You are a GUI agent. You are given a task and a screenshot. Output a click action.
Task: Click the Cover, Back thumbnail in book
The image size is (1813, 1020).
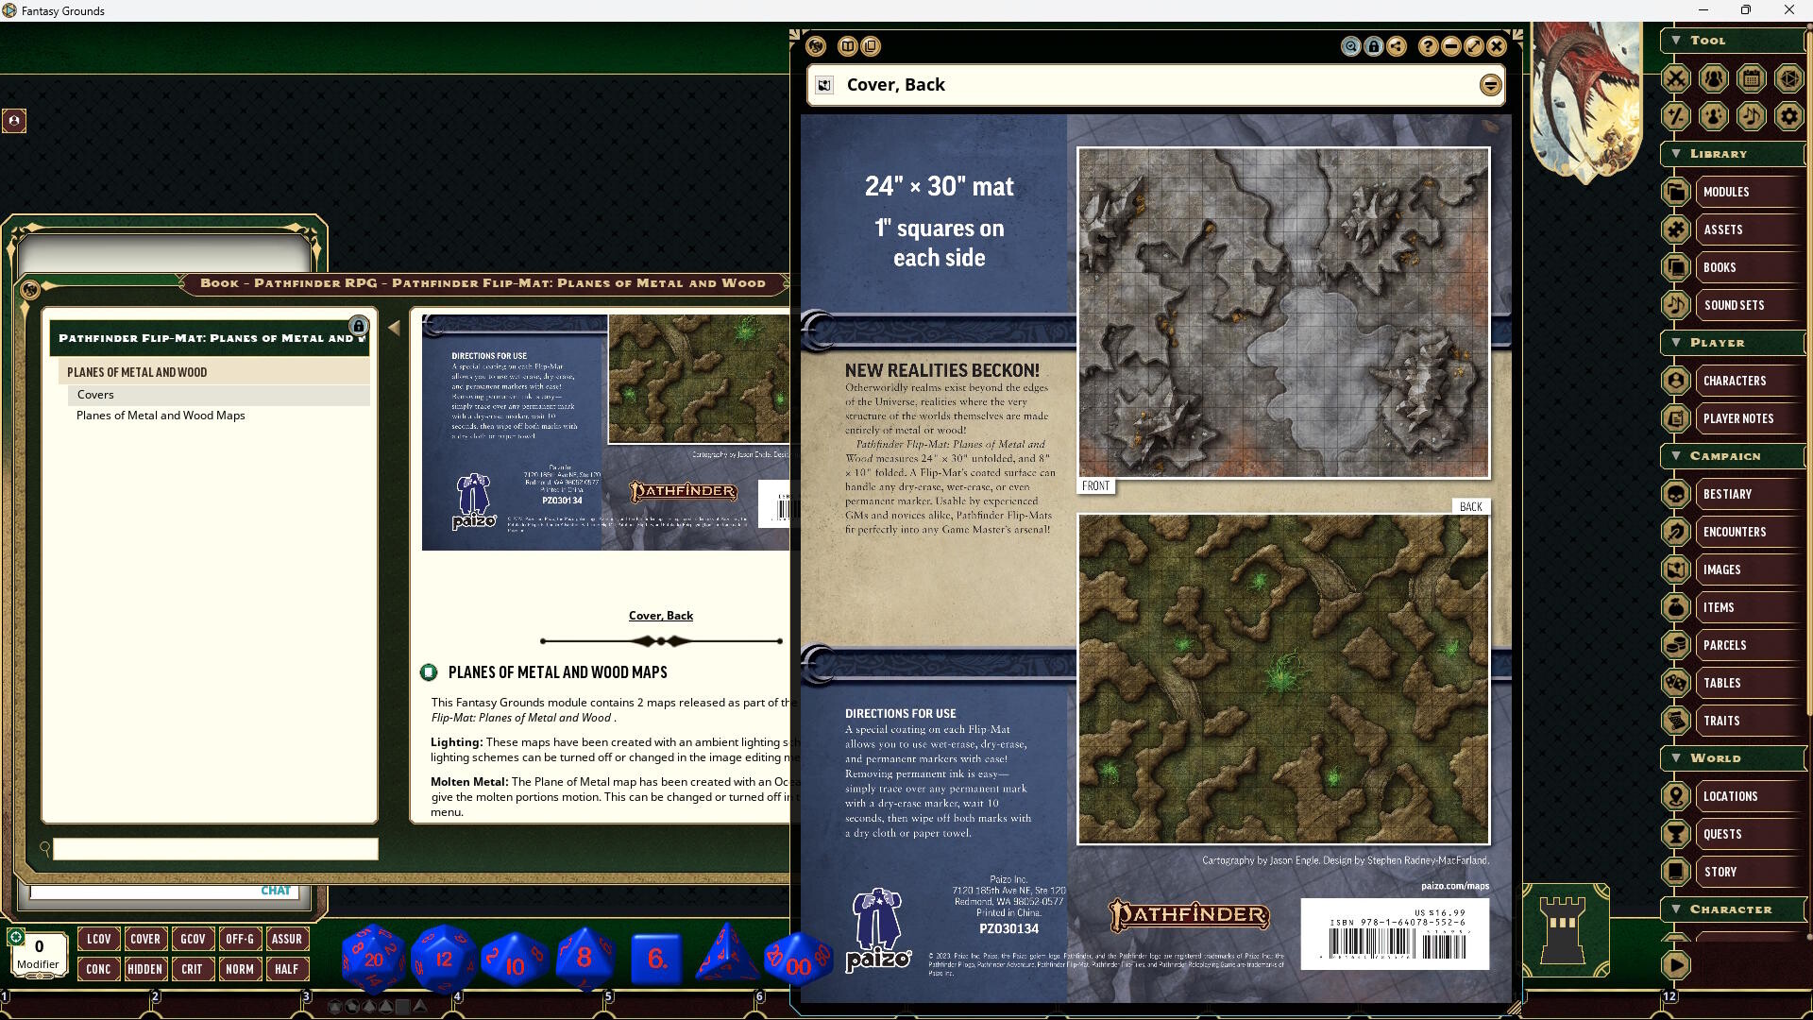tap(605, 433)
